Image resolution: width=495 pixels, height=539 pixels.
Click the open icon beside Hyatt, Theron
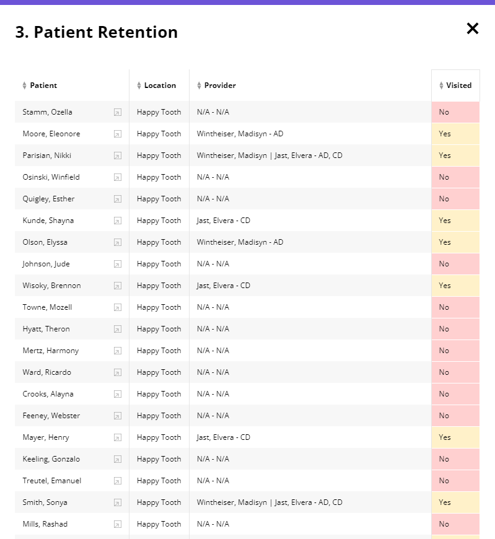pyautogui.click(x=118, y=329)
